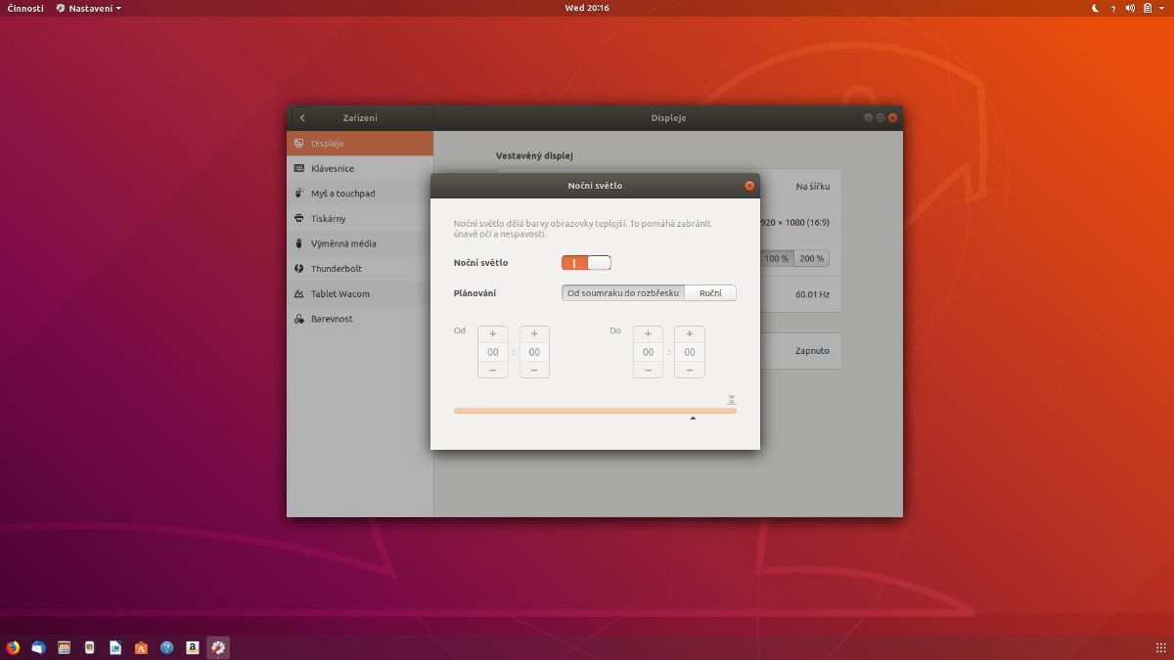This screenshot has height=660, width=1174.
Task: Open Firefox from the dock
Action: click(x=13, y=647)
